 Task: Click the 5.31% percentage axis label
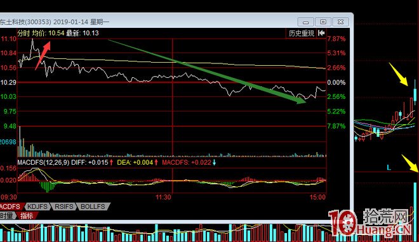pos(336,53)
